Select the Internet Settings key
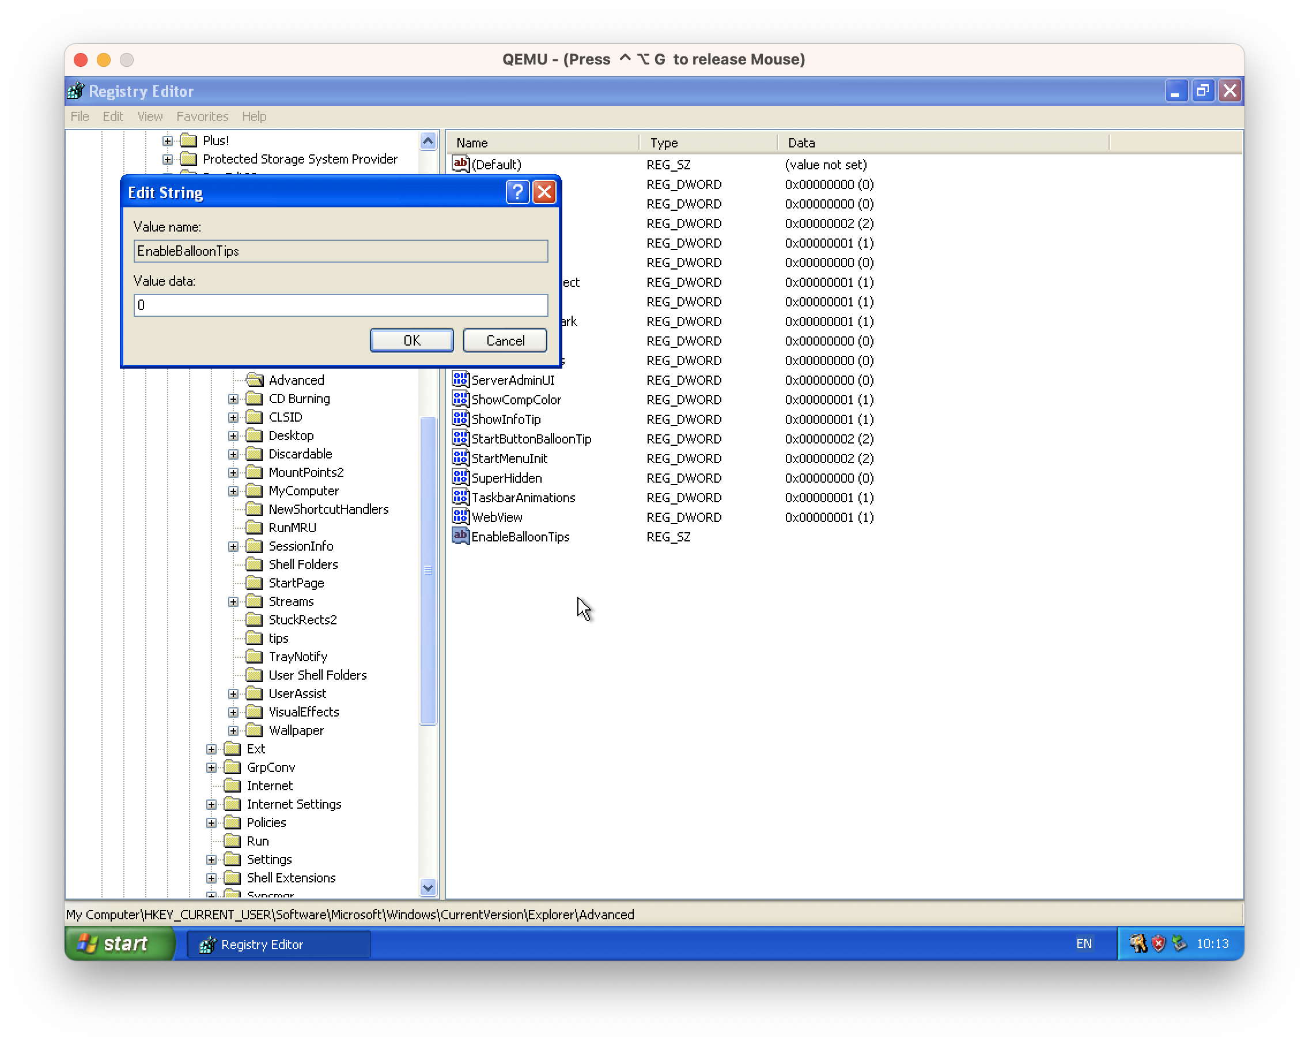Screen dimensions: 1309x1046 [294, 804]
